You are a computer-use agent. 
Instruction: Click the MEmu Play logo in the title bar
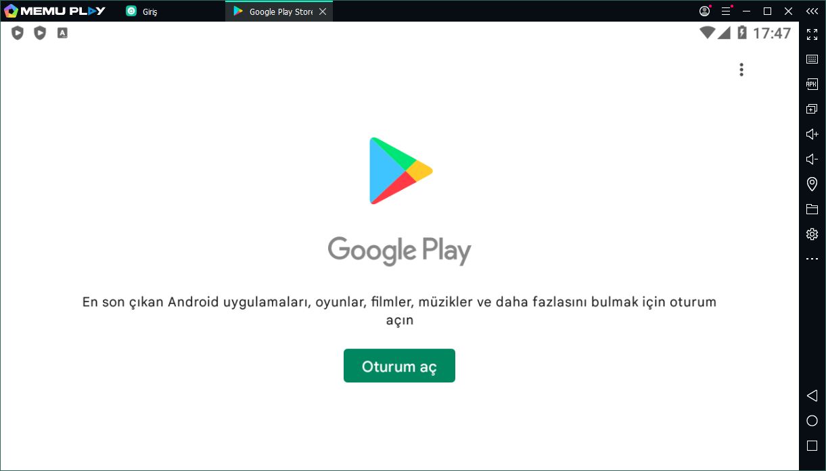click(x=55, y=11)
